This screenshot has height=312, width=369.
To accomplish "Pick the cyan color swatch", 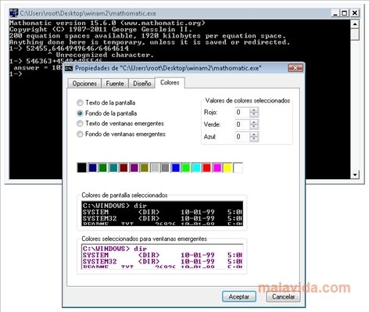I will click(196, 167).
